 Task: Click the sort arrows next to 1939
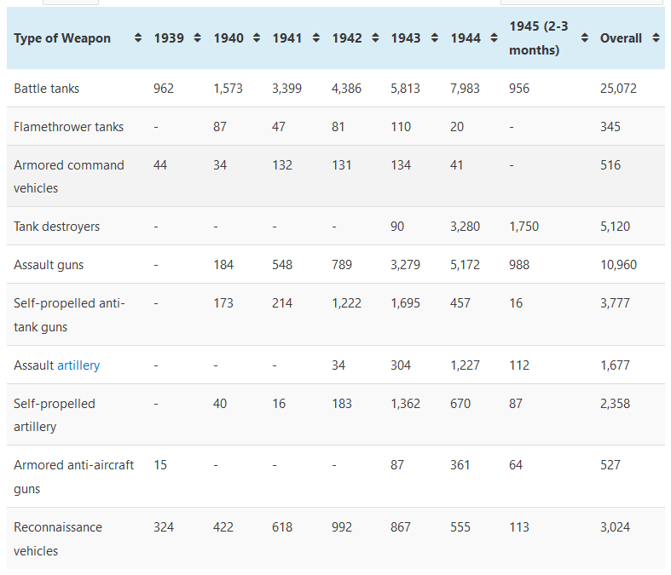[197, 38]
